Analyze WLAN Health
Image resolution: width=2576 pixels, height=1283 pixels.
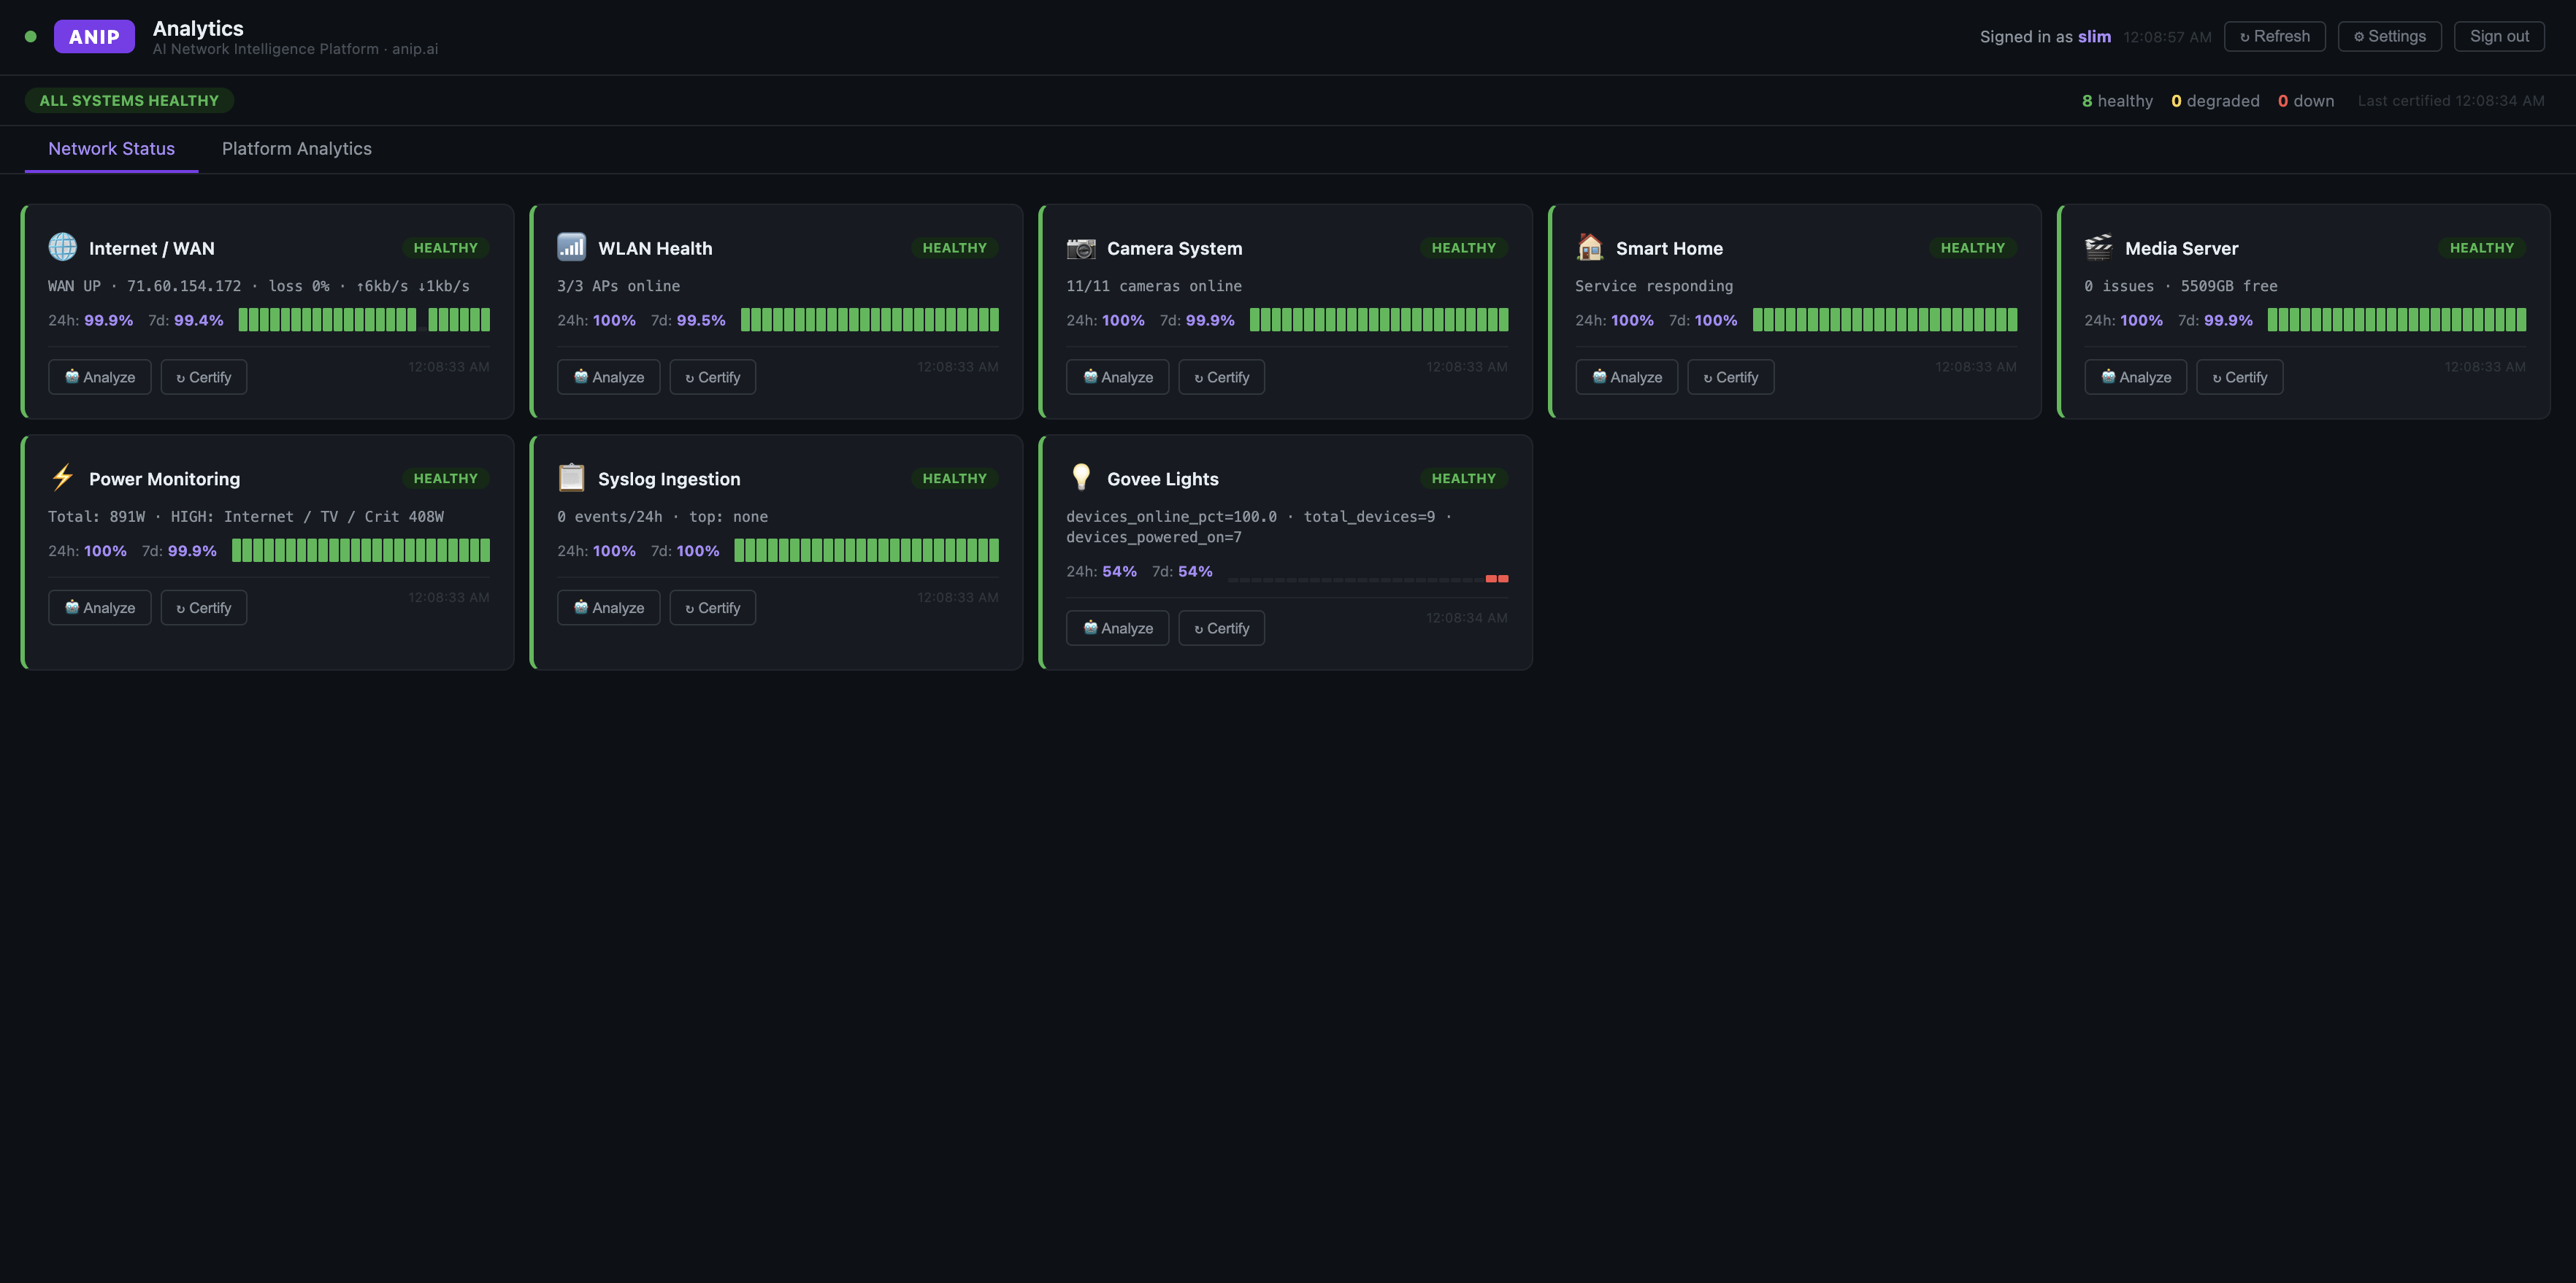click(609, 378)
